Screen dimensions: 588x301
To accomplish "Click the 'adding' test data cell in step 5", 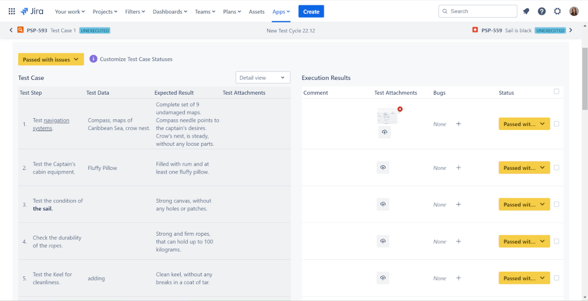I will [97, 278].
